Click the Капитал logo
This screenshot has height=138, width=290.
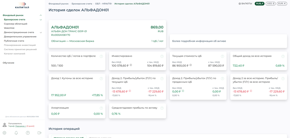(22, 5)
